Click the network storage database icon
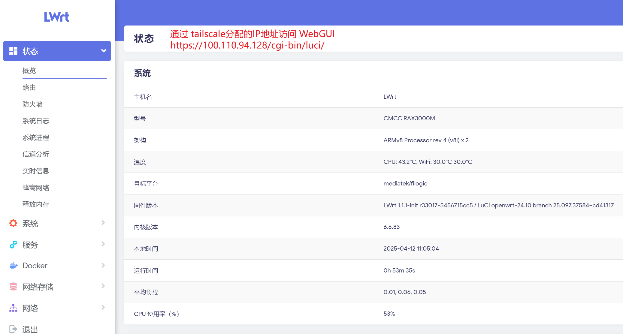Viewport: 623px width, 334px height. click(x=13, y=287)
